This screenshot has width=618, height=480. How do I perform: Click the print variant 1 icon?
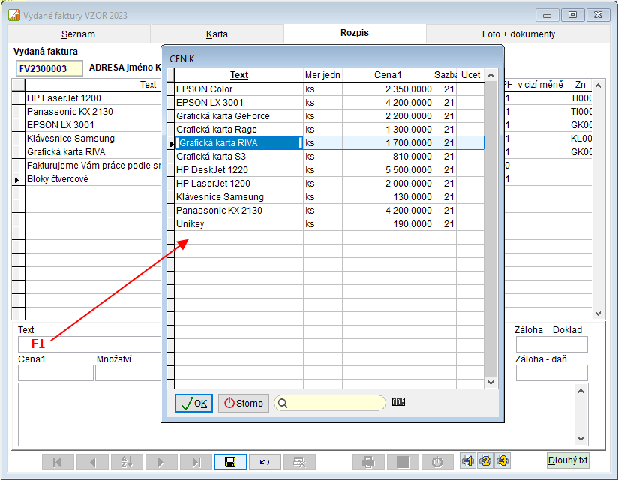pyautogui.click(x=468, y=460)
